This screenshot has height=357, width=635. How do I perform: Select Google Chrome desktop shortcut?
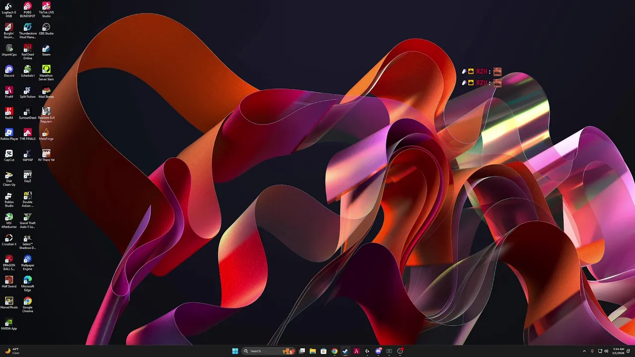(x=28, y=304)
